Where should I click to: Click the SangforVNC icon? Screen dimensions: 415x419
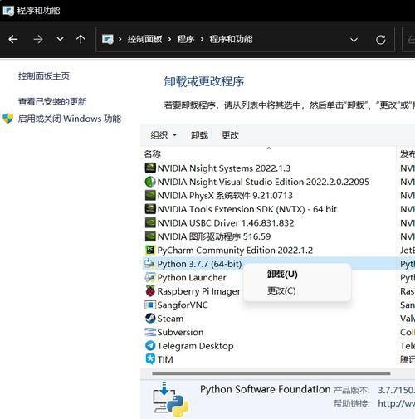click(x=150, y=305)
